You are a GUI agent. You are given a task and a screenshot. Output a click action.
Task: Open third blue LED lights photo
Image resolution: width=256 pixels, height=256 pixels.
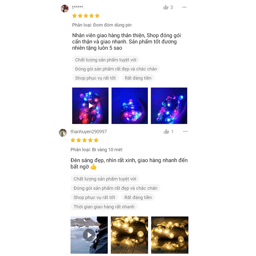click(169, 106)
